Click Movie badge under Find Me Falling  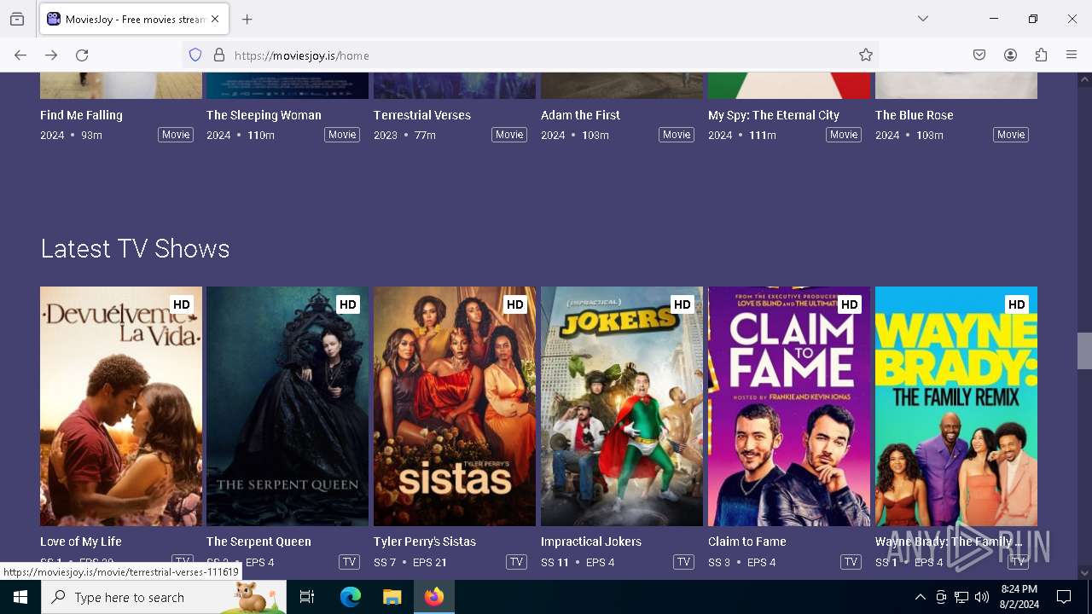(176, 135)
